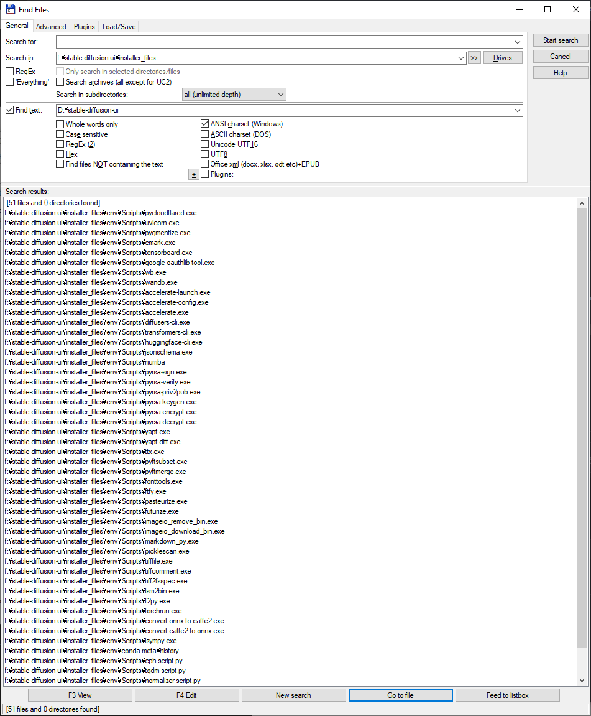Uncheck ANSI charset (Windows)
591x716 pixels.
coord(204,123)
